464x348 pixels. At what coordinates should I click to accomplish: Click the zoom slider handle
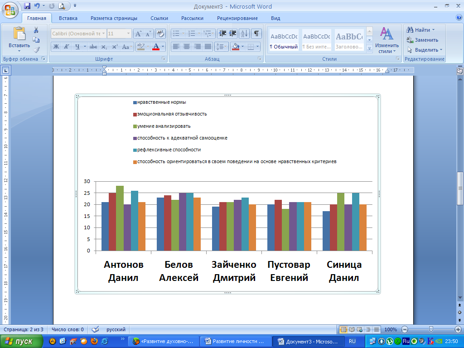pos(431,329)
